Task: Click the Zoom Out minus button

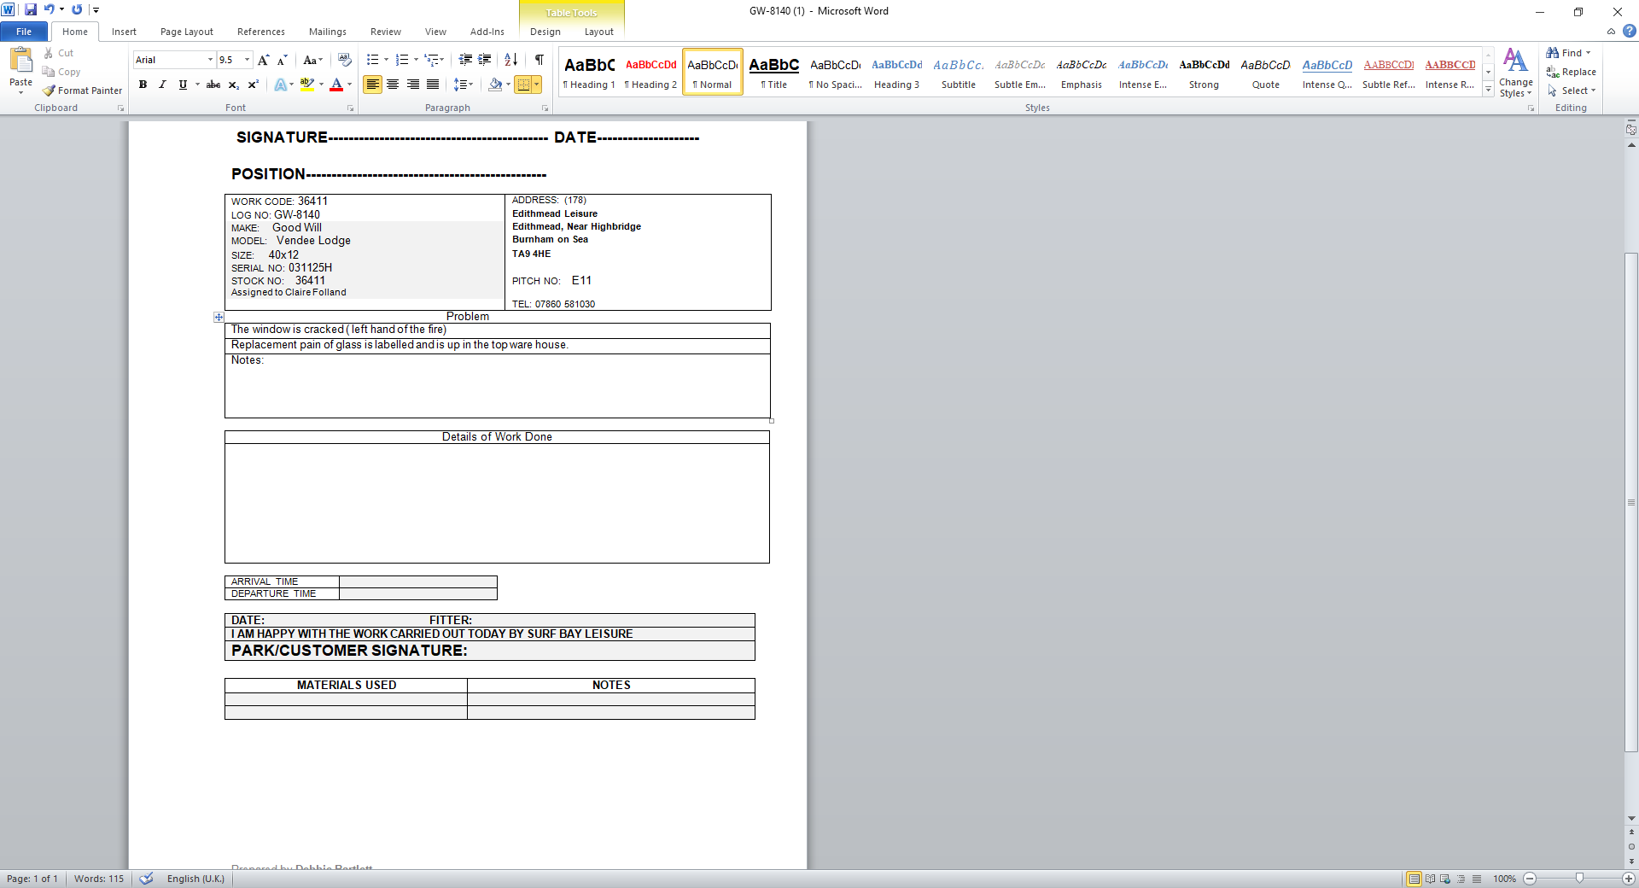Action: click(x=1530, y=879)
